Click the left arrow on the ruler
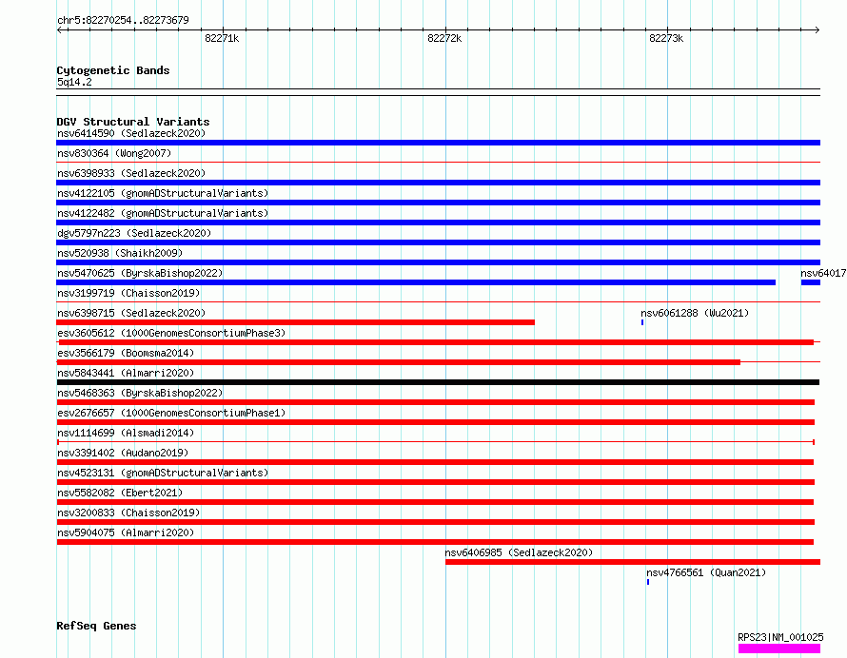This screenshot has width=847, height=658. tap(59, 29)
